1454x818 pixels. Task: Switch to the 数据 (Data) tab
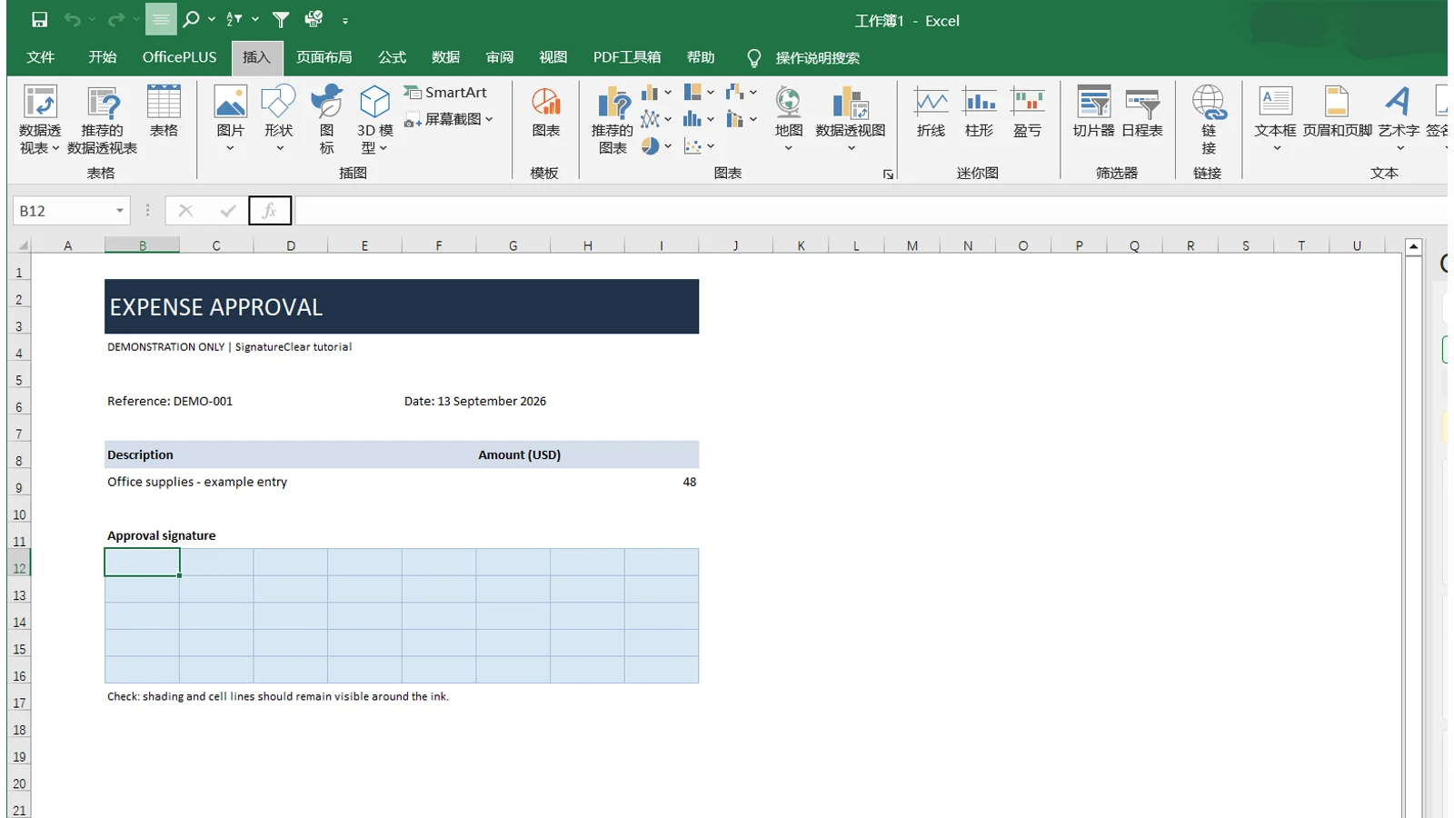point(446,57)
